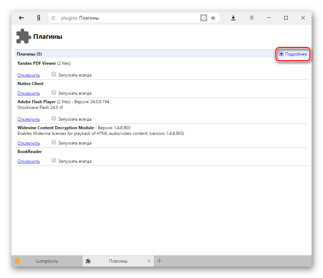Disable Adobe Flash Player via Отключить
The image size is (323, 278).
point(28,119)
